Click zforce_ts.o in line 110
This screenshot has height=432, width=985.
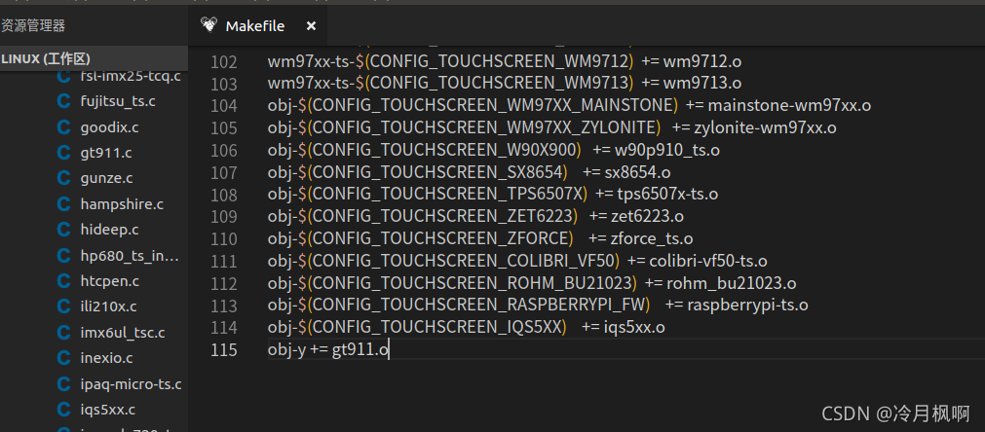click(652, 239)
